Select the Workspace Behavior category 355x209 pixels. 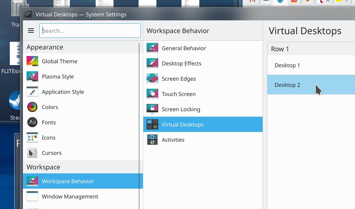pyautogui.click(x=68, y=181)
